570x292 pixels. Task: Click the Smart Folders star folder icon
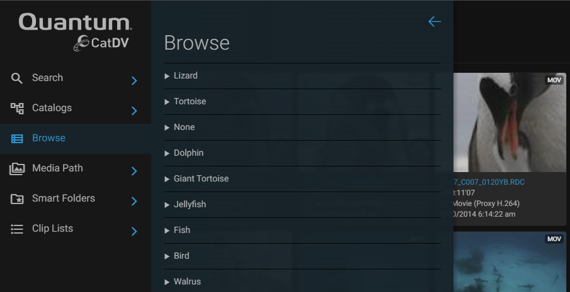17,198
